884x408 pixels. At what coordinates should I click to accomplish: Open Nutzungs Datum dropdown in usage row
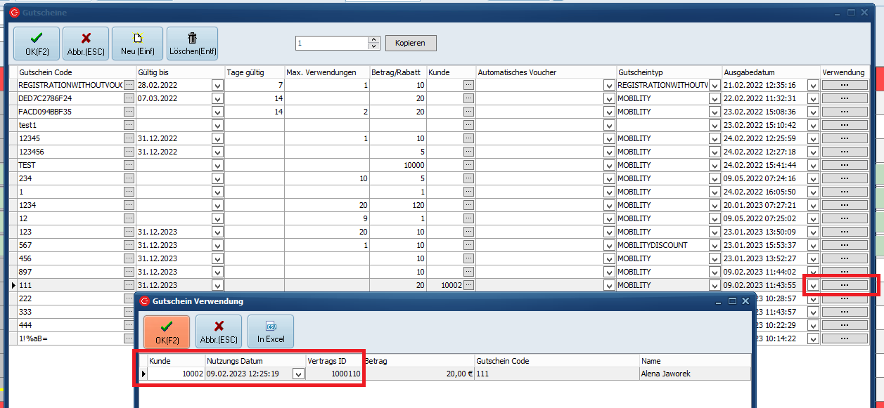click(298, 374)
